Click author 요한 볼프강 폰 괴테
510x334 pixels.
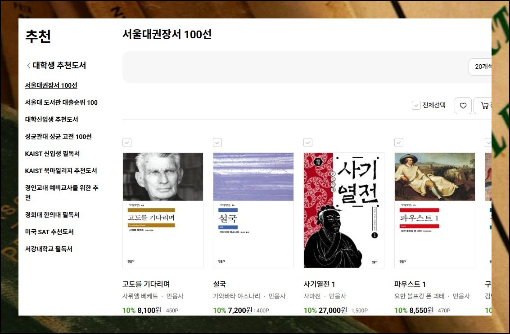click(419, 296)
